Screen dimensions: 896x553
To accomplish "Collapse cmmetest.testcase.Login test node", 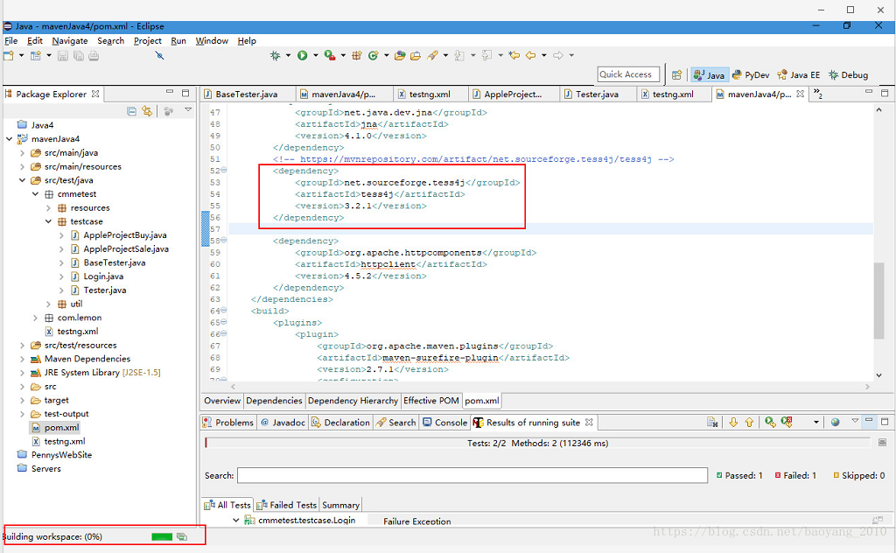I will 235,520.
